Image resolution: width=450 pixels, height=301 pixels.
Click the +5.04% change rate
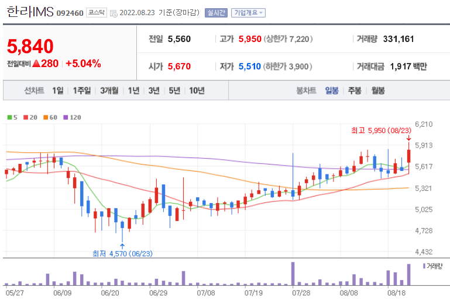pos(83,64)
